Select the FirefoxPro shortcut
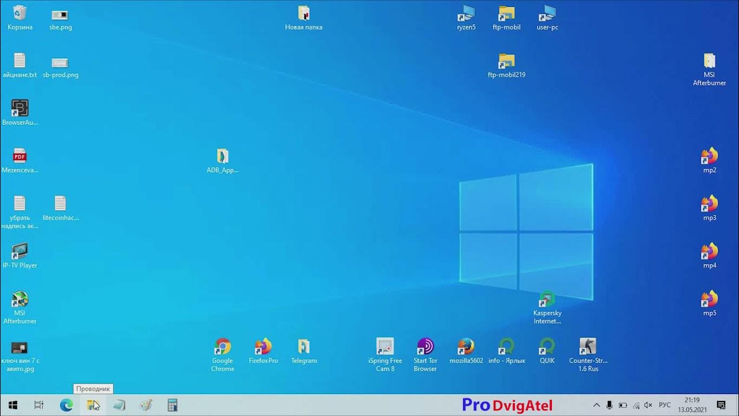Viewport: 739px width, 416px height. click(x=263, y=351)
